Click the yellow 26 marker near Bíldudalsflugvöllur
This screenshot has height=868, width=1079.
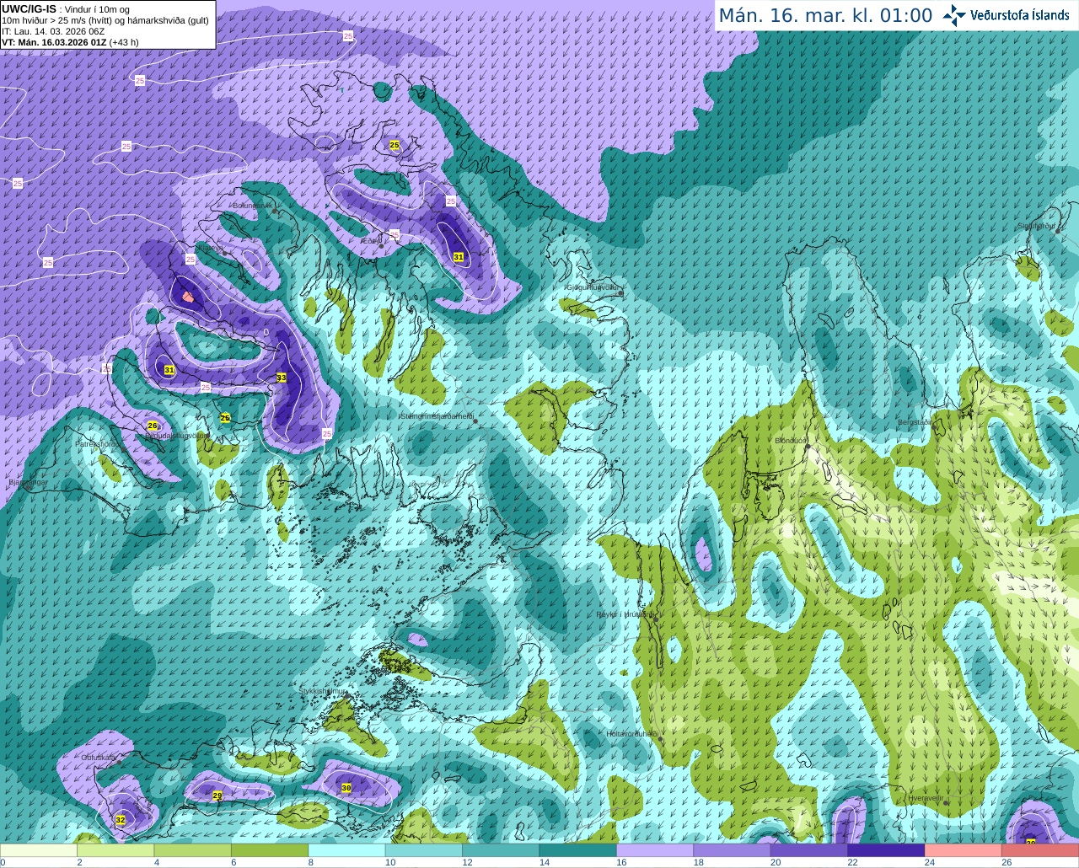coord(153,426)
